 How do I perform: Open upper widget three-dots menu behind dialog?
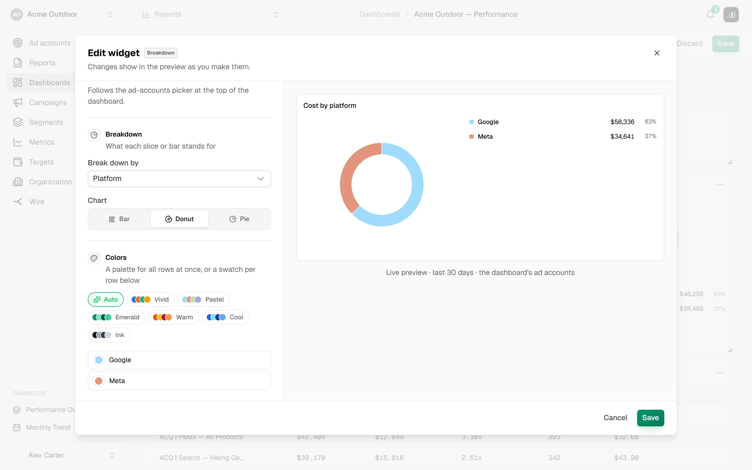click(720, 185)
